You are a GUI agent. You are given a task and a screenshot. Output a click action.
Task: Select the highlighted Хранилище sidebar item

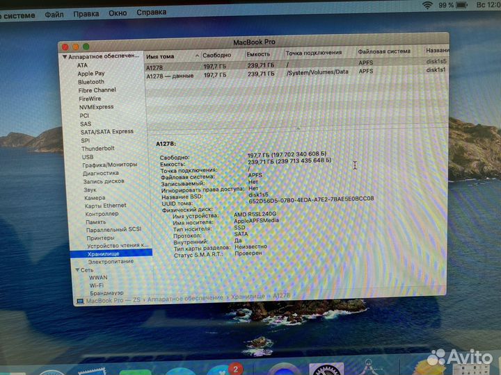pyautogui.click(x=111, y=254)
